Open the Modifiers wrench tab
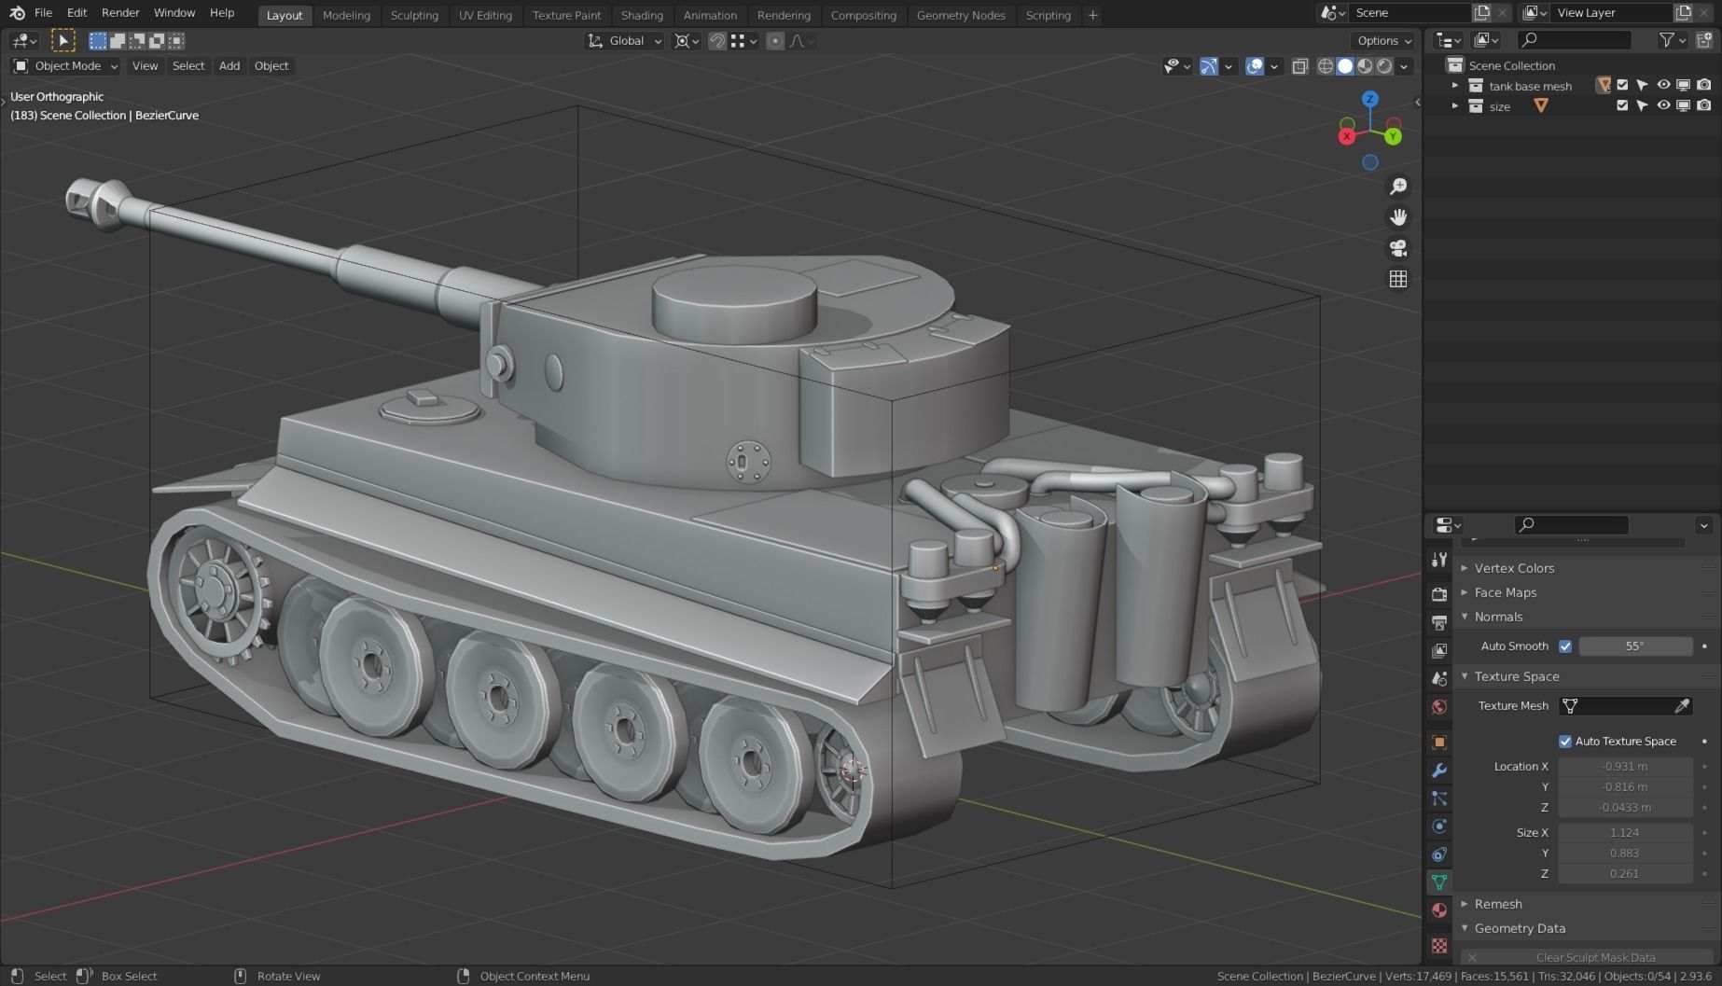The image size is (1722, 986). [1439, 771]
